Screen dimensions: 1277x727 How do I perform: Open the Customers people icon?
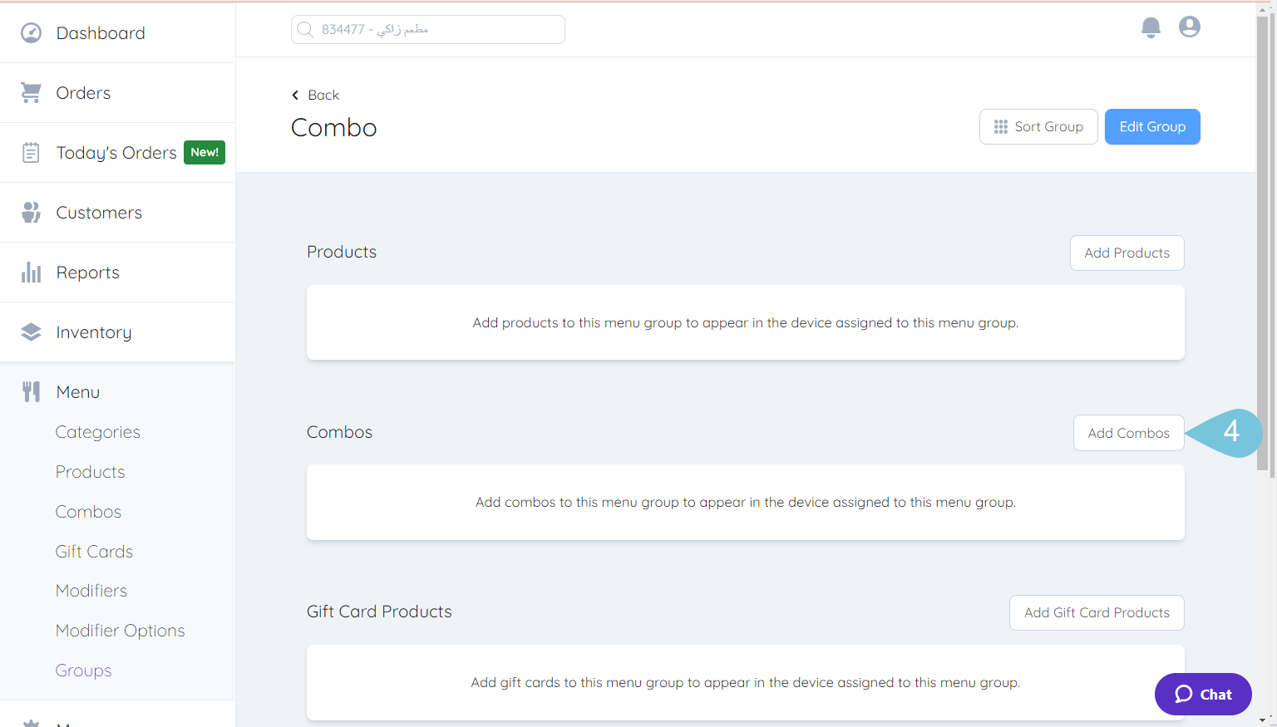coord(31,212)
